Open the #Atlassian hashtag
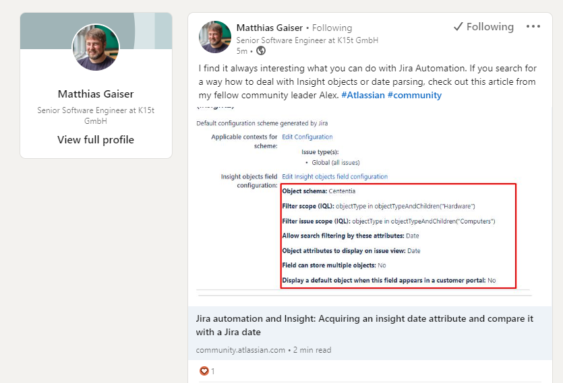 tap(363, 96)
